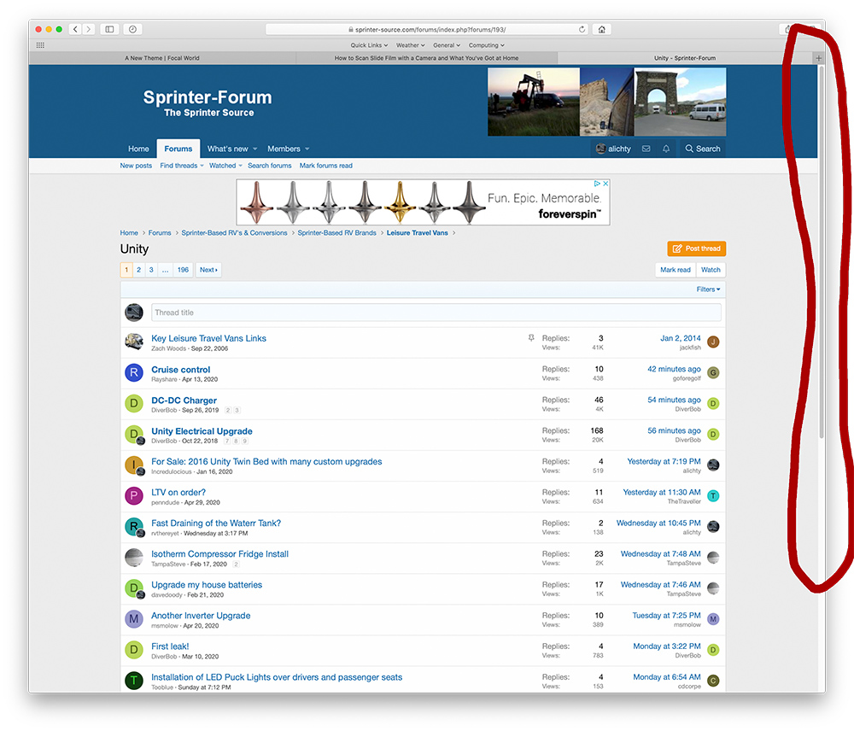Open the Filters dropdown
The height and width of the screenshot is (731, 854).
(x=708, y=289)
